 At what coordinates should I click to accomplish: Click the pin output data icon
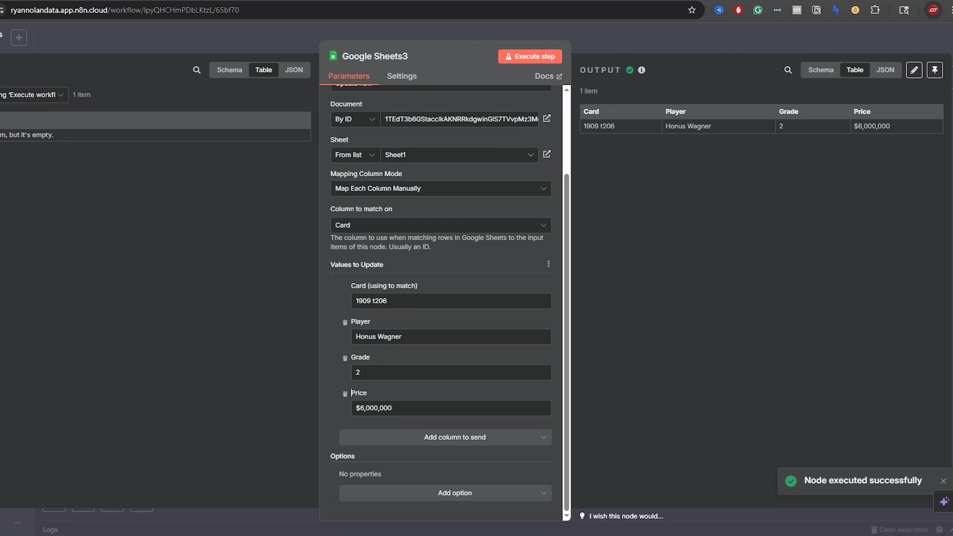[x=935, y=70]
